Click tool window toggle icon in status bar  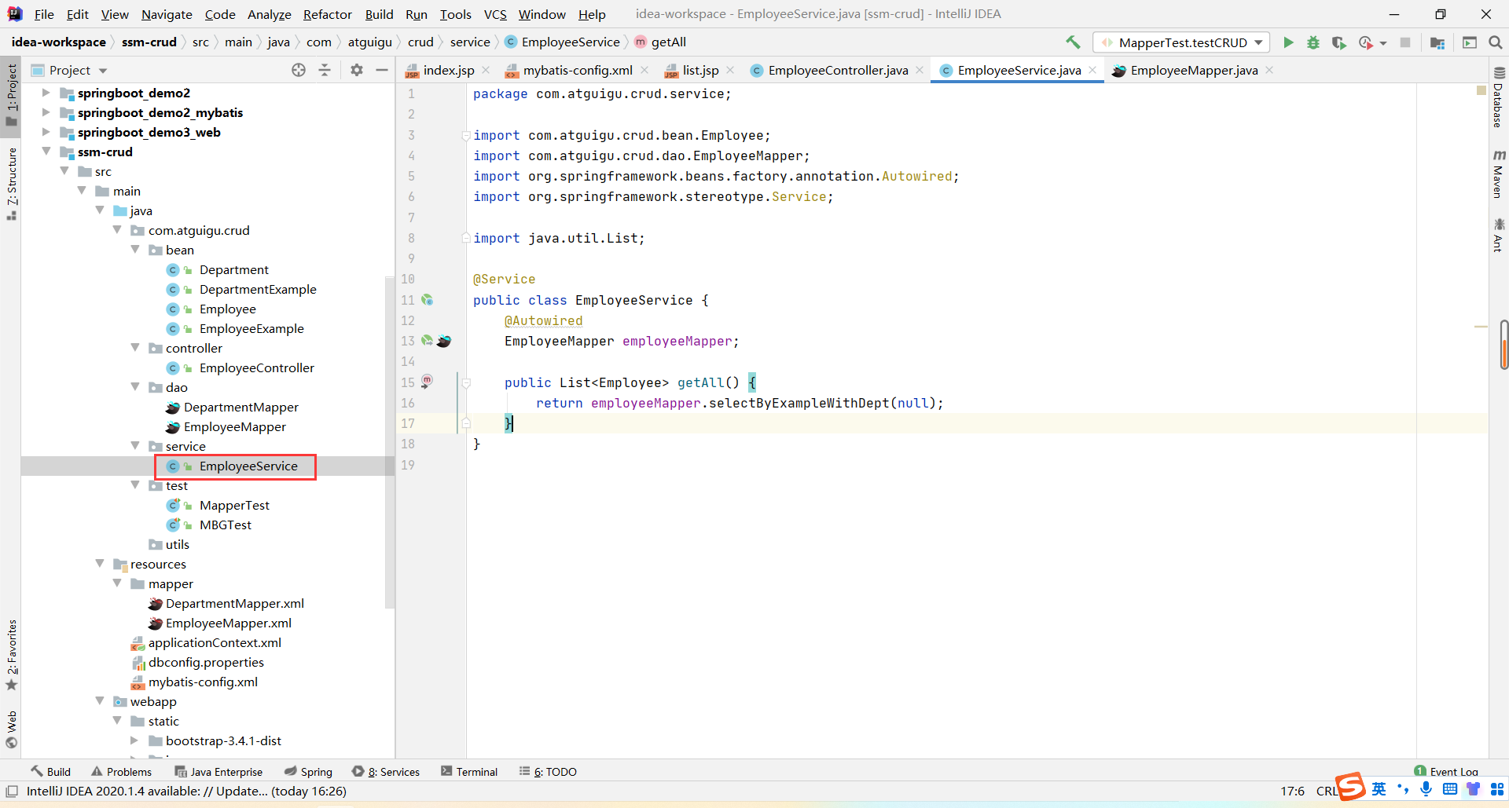click(x=12, y=792)
